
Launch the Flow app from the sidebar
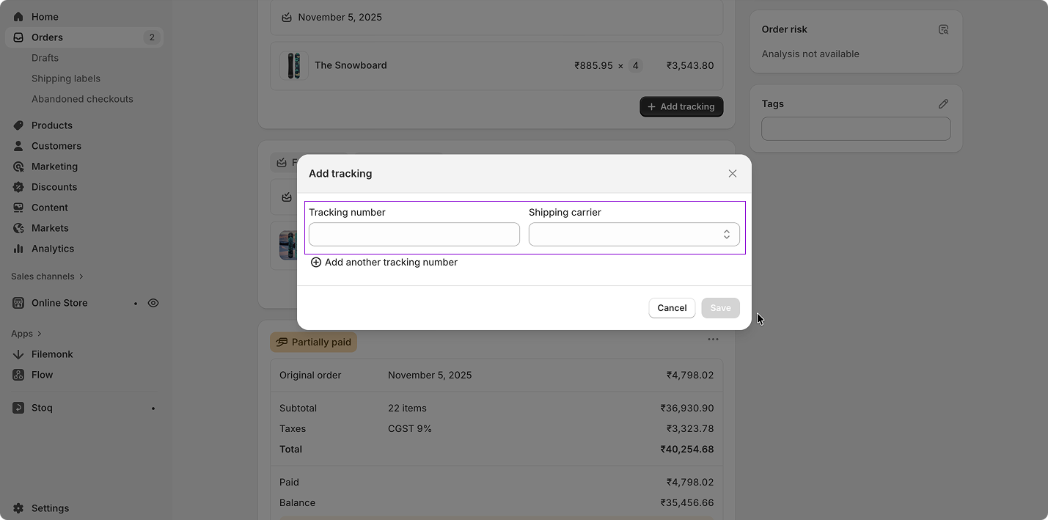(x=18, y=374)
